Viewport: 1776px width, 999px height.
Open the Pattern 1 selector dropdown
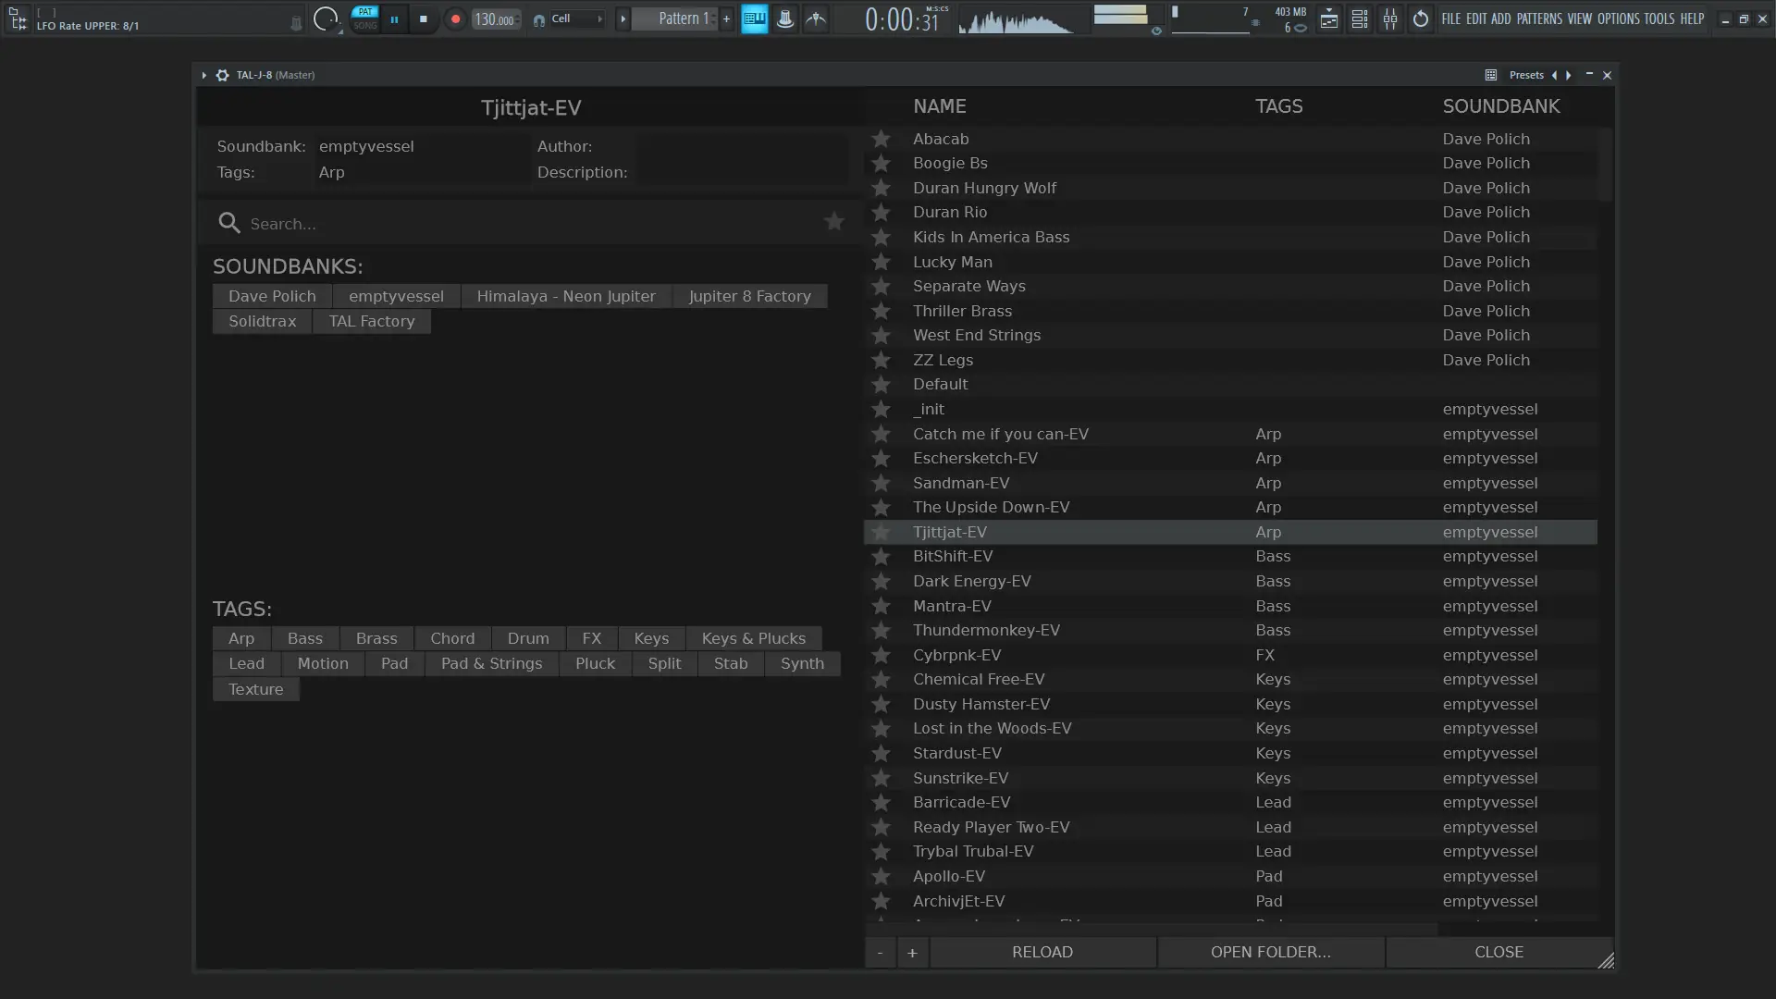click(x=682, y=18)
